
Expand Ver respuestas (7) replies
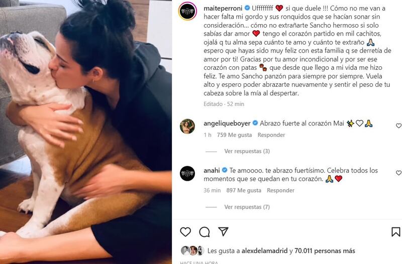tap(247, 207)
